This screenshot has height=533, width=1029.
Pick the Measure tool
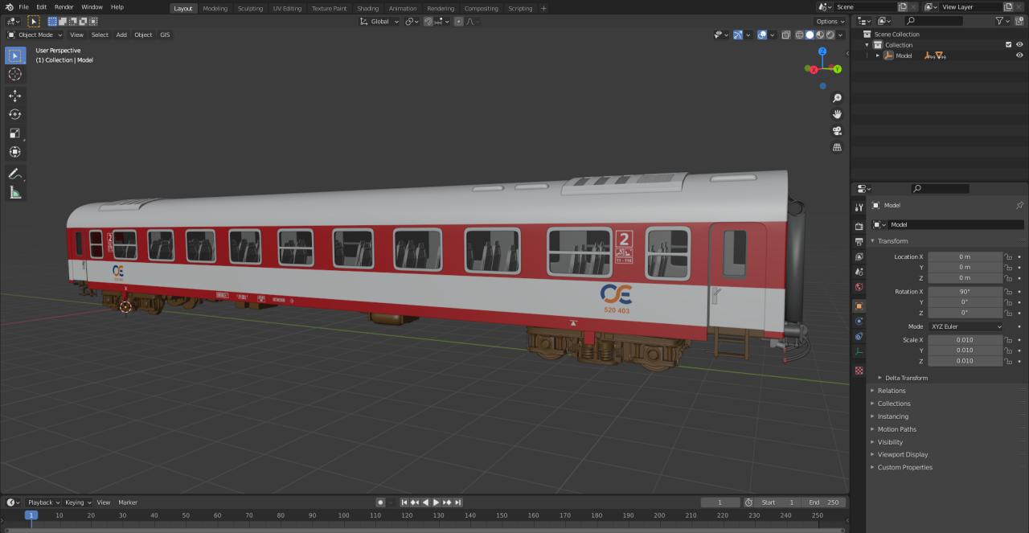[14, 192]
